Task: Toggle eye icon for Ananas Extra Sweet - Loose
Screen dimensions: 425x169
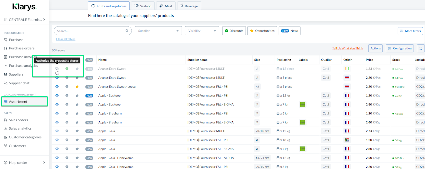Action: coord(57,87)
